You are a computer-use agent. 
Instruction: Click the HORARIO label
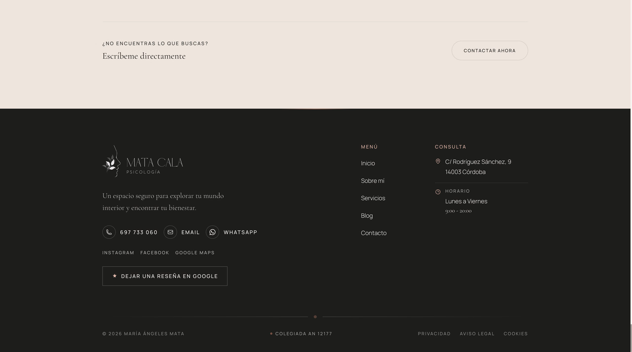click(x=458, y=191)
